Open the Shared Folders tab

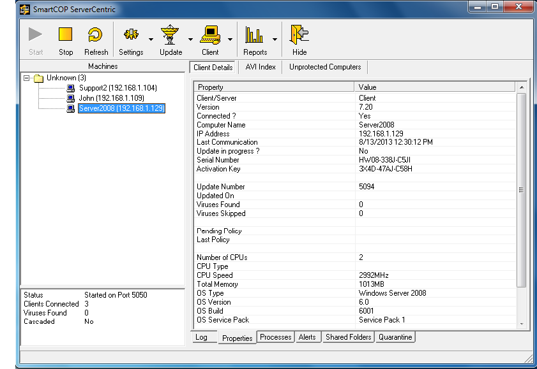click(348, 337)
